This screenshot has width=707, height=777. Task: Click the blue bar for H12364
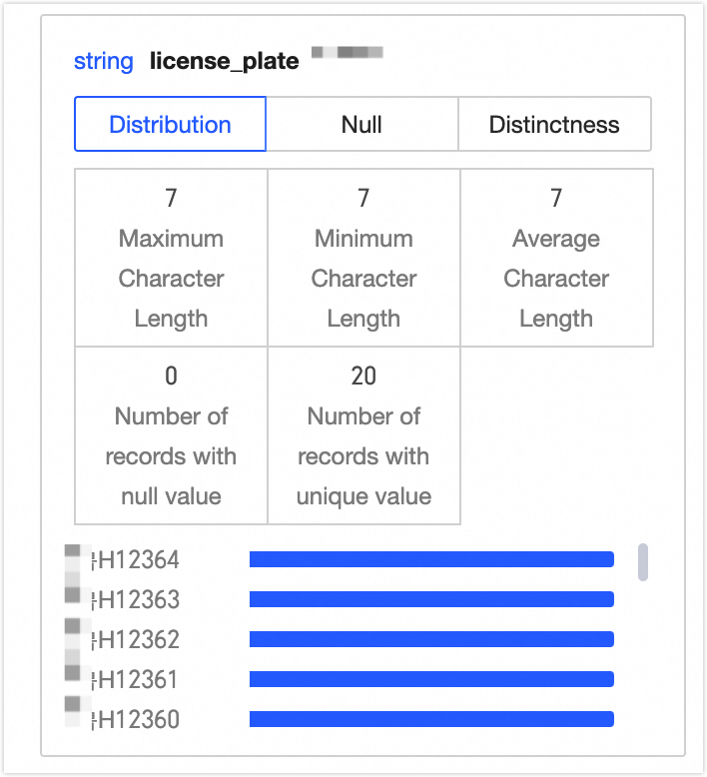[431, 559]
